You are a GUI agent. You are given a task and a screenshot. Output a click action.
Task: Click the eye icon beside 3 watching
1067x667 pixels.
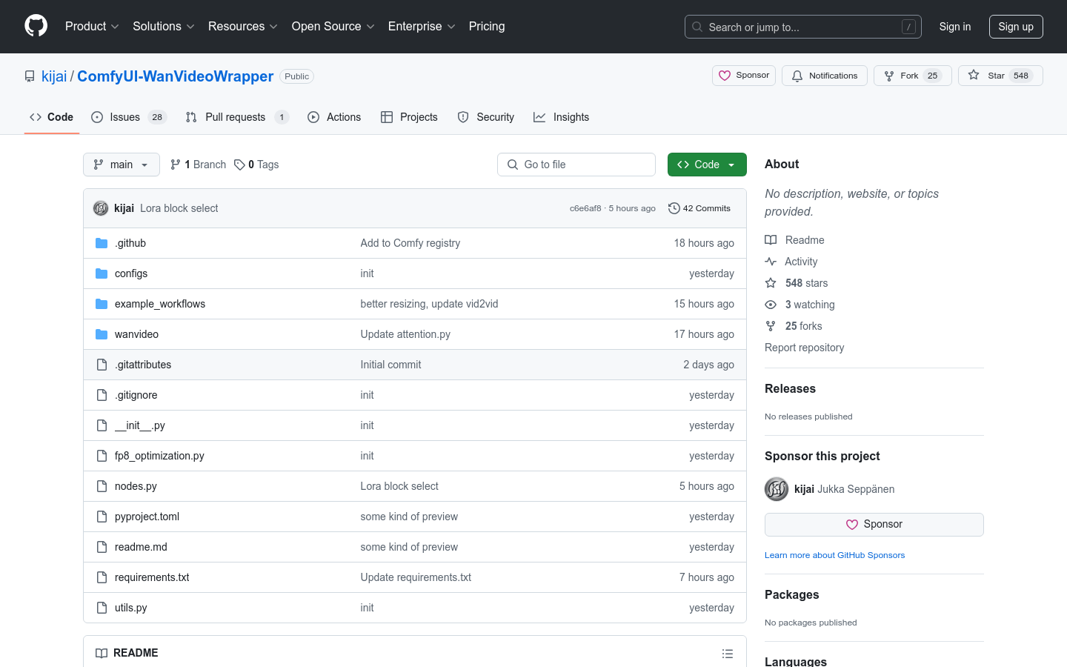tap(771, 305)
